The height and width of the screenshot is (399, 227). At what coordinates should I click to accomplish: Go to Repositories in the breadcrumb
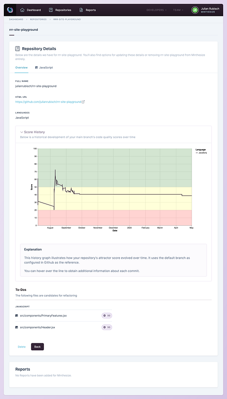(x=38, y=19)
